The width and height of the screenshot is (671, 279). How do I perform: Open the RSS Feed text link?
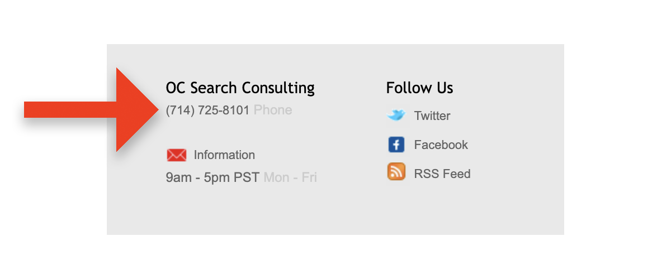point(442,174)
